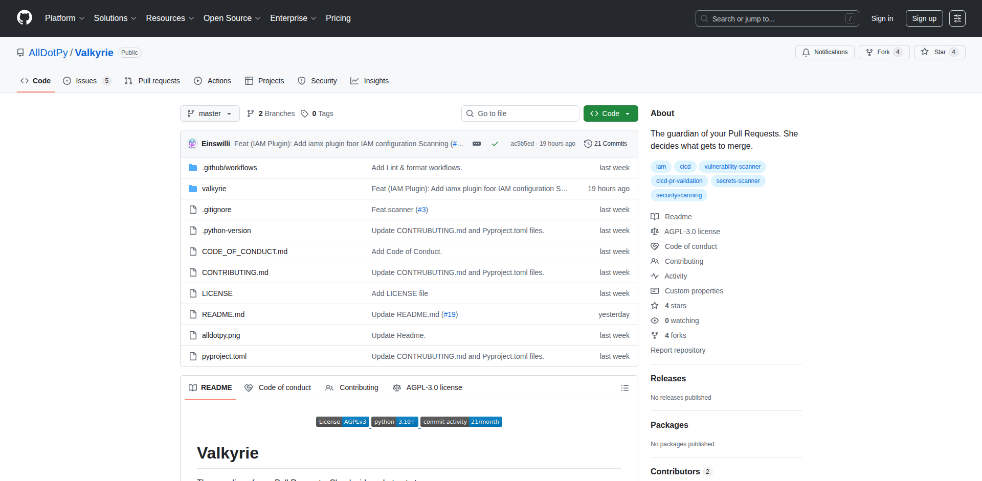Click the commit activity 21/month badge
The height and width of the screenshot is (481, 982).
point(461,422)
